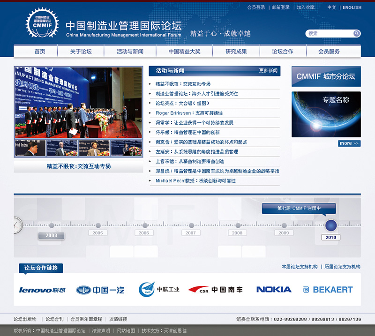This screenshot has width=375, height=336.
Task: Click the CSR China South Rail logo
Action: tap(216, 290)
